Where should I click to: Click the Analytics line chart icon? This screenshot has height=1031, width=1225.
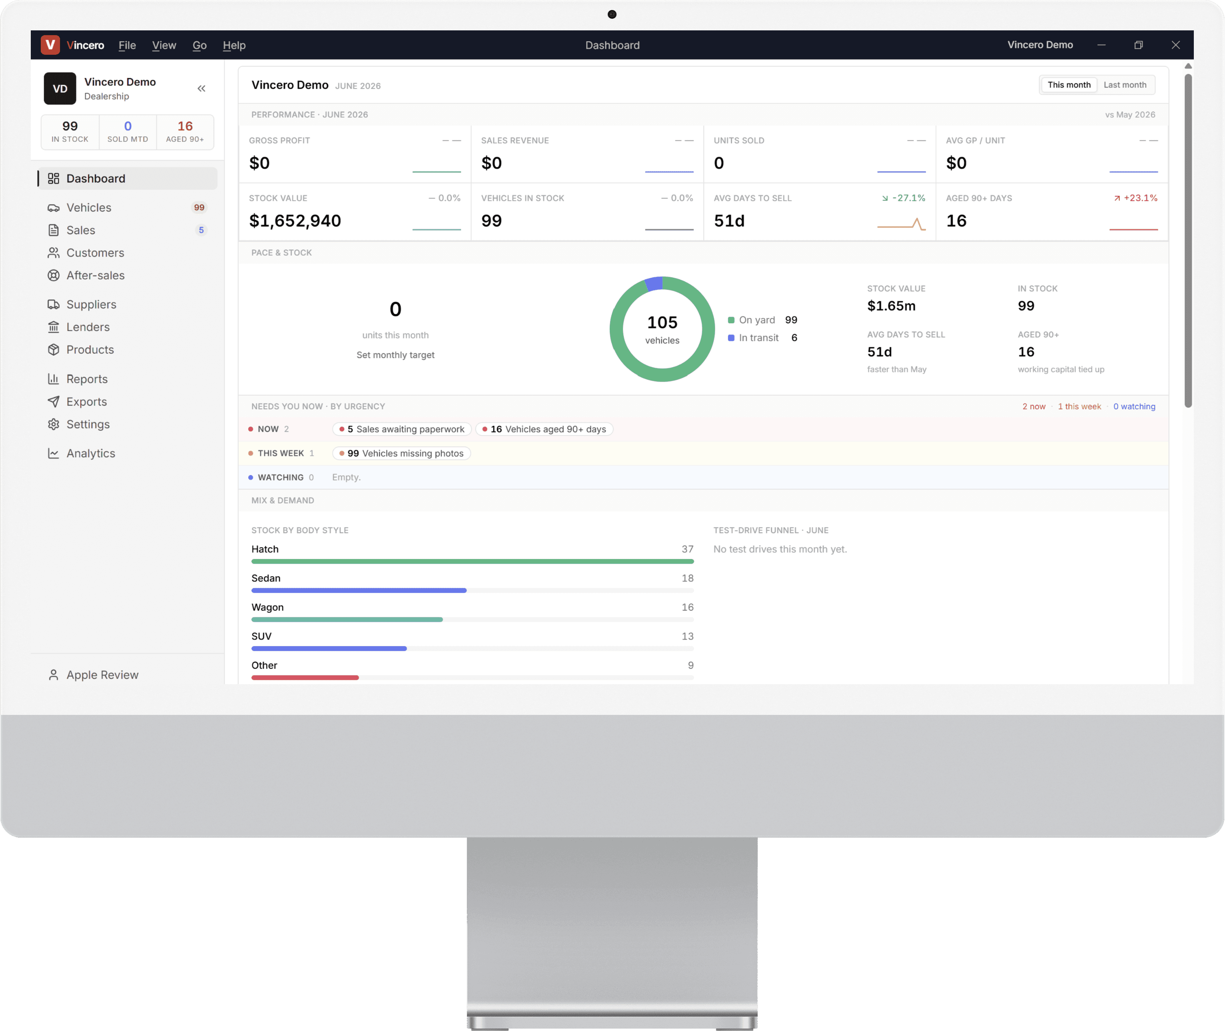point(53,453)
